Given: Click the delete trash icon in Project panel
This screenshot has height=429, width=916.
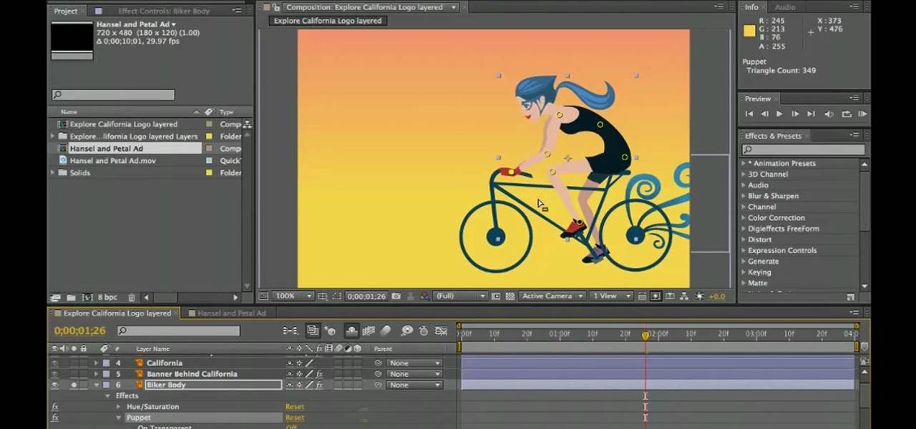Looking at the screenshot, I should coord(132,297).
